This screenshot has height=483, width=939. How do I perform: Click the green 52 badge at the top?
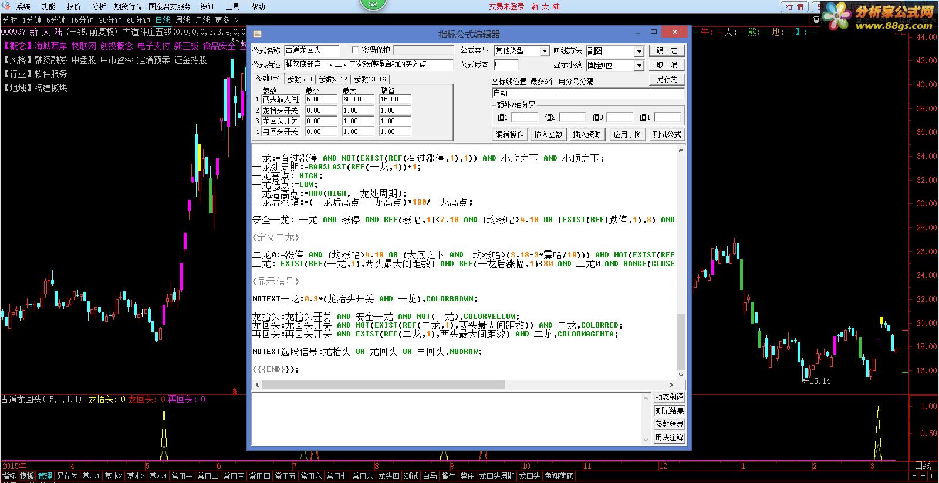[x=373, y=4]
